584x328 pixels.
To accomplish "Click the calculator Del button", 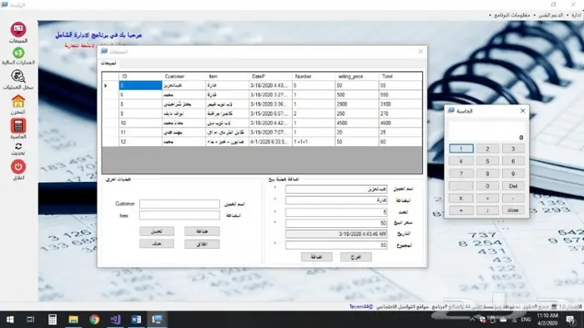I will pyautogui.click(x=513, y=185).
